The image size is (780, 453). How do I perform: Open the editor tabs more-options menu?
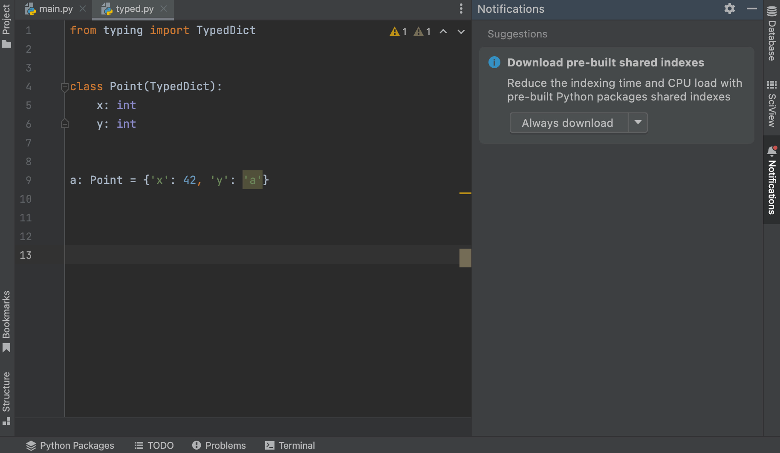(x=461, y=9)
